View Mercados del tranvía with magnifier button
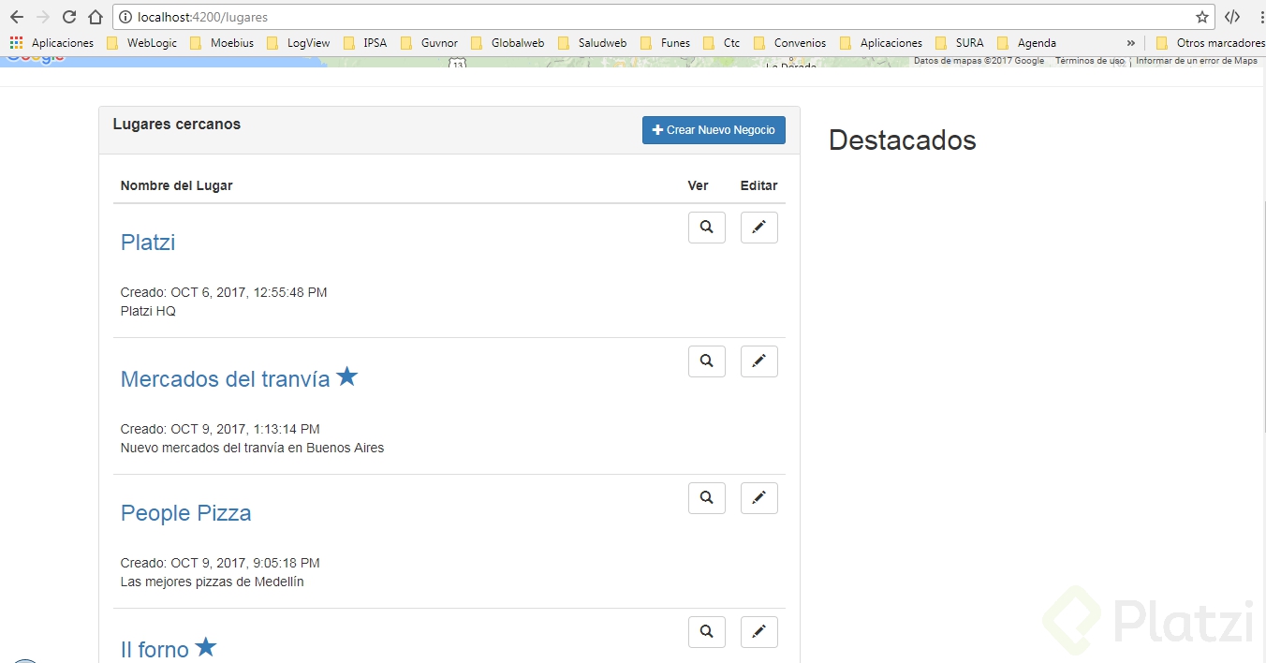This screenshot has height=663, width=1266. coord(707,361)
